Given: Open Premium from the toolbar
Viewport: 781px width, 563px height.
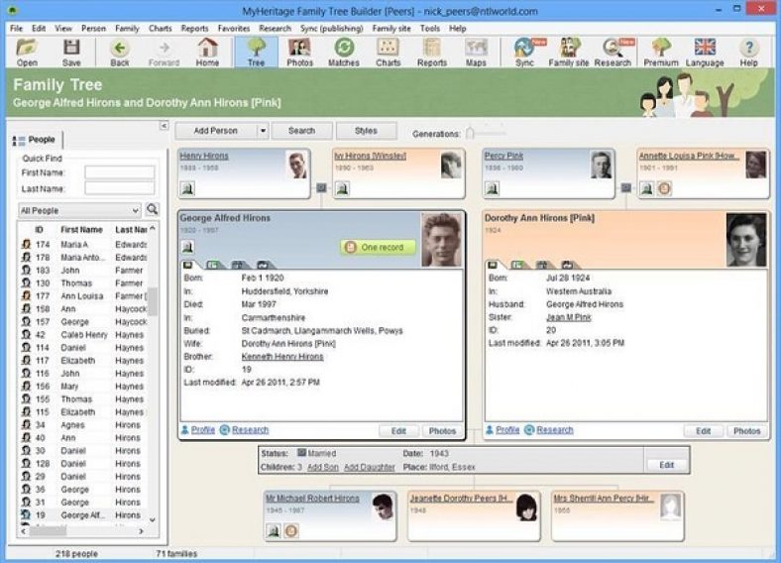Looking at the screenshot, I should point(660,53).
